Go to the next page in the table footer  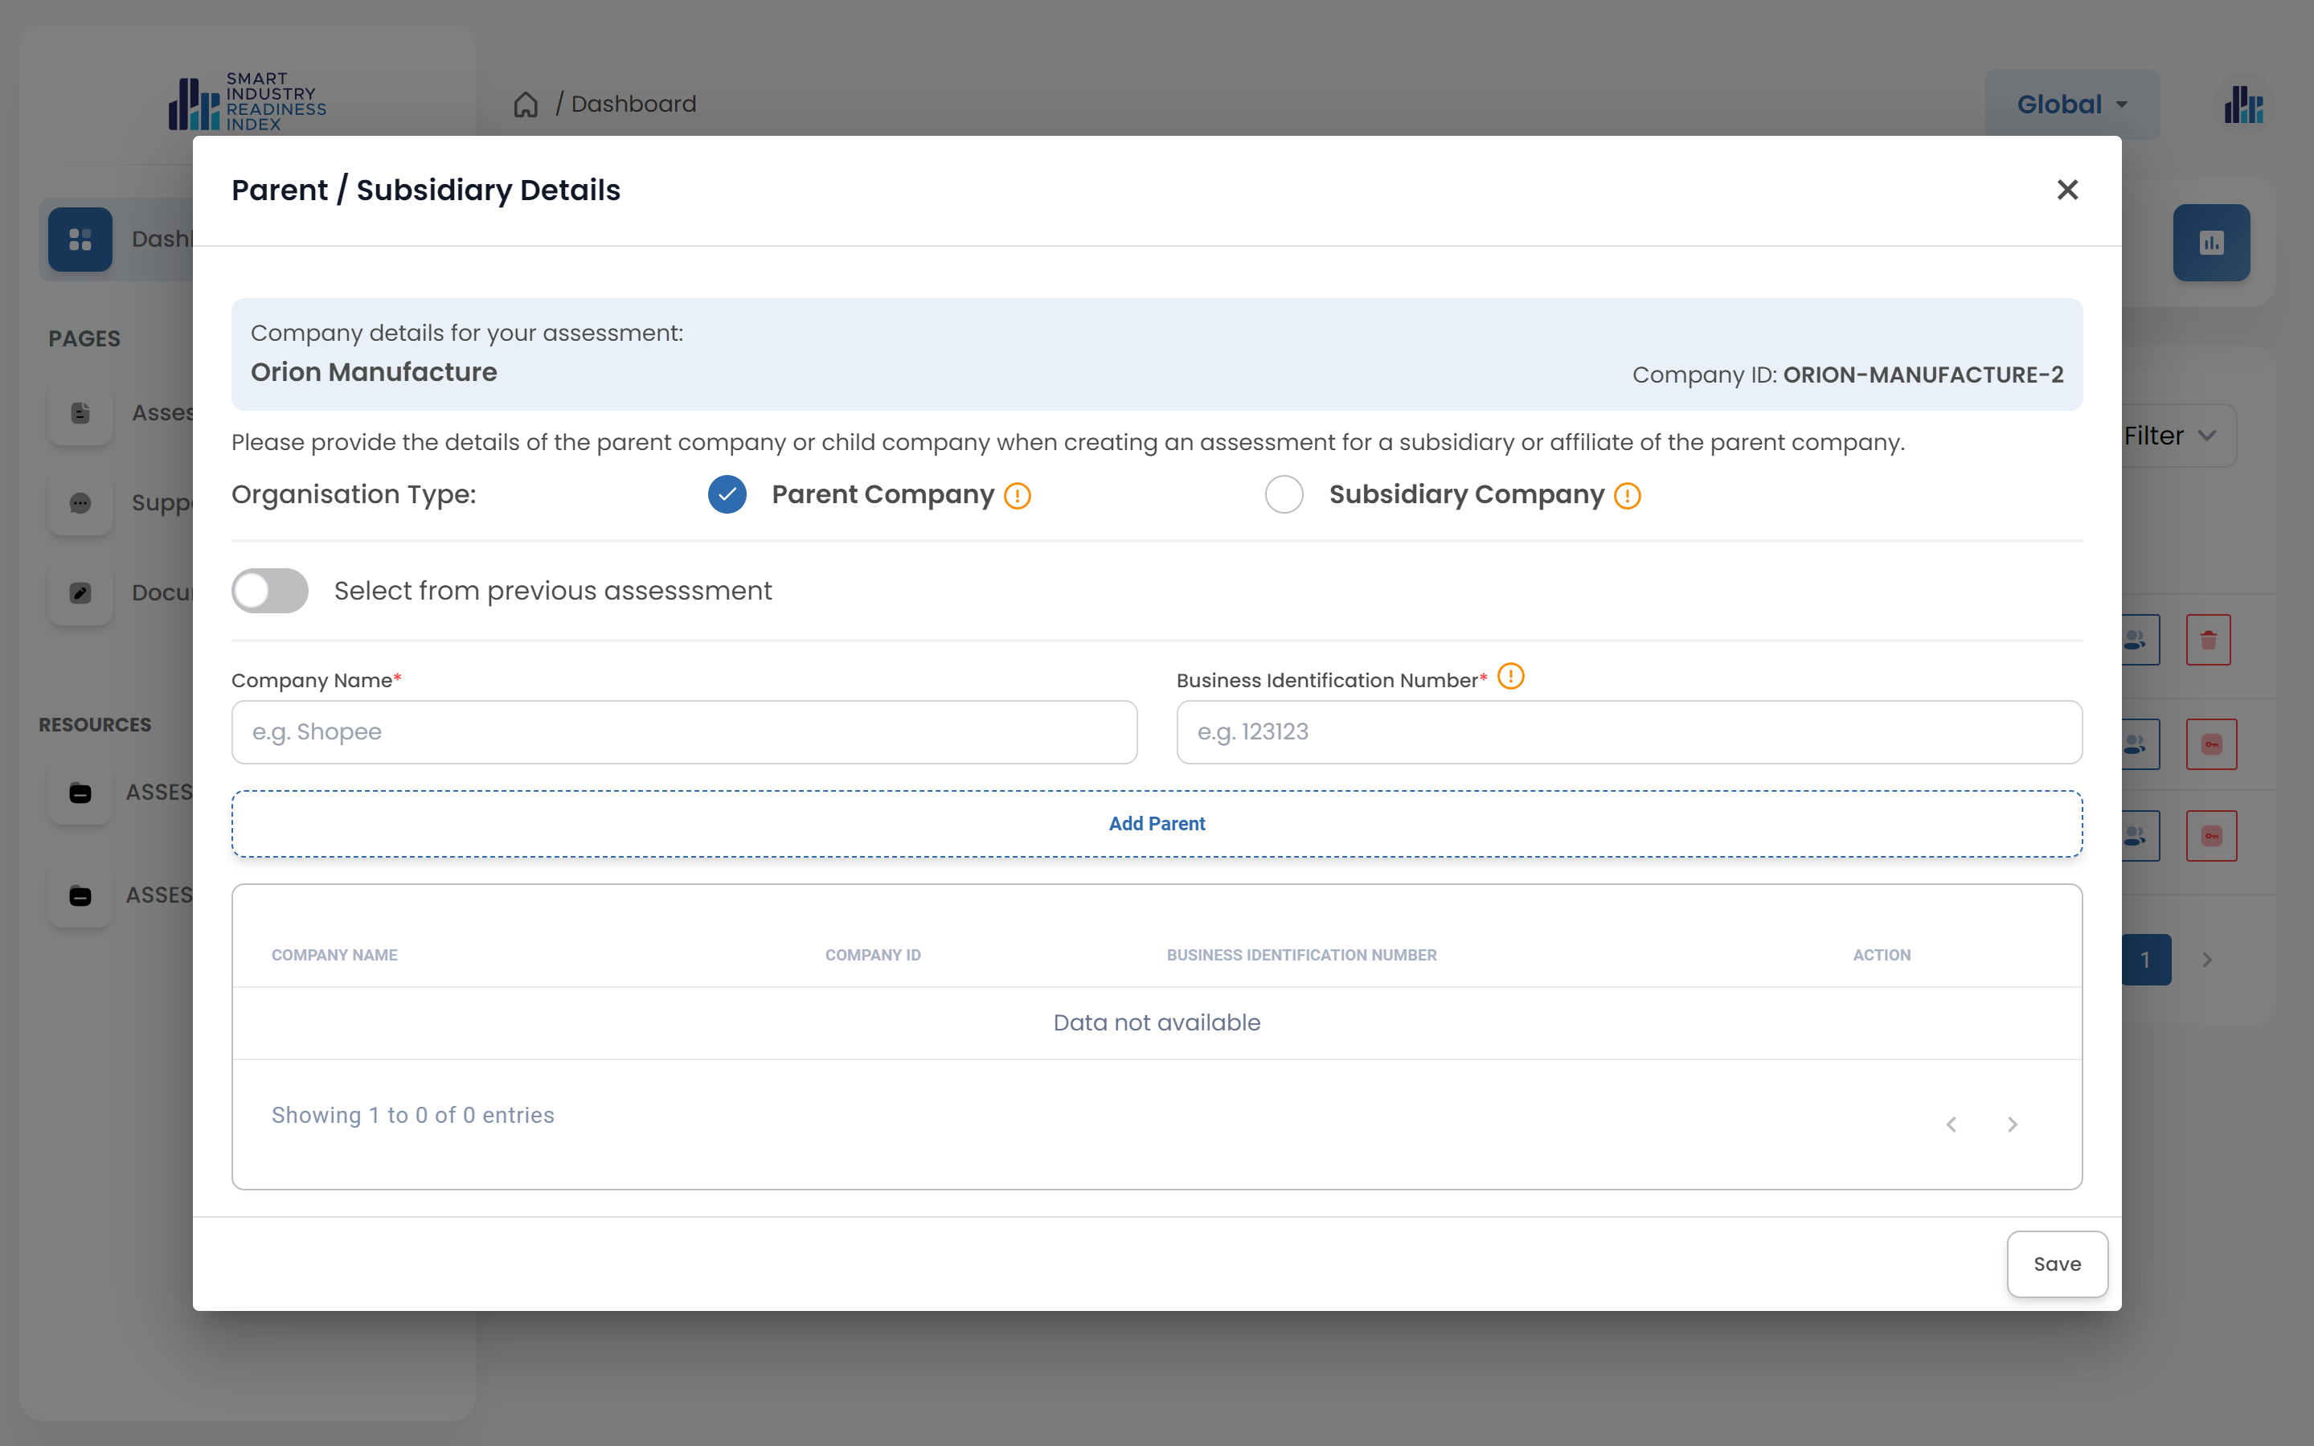pyautogui.click(x=2012, y=1124)
